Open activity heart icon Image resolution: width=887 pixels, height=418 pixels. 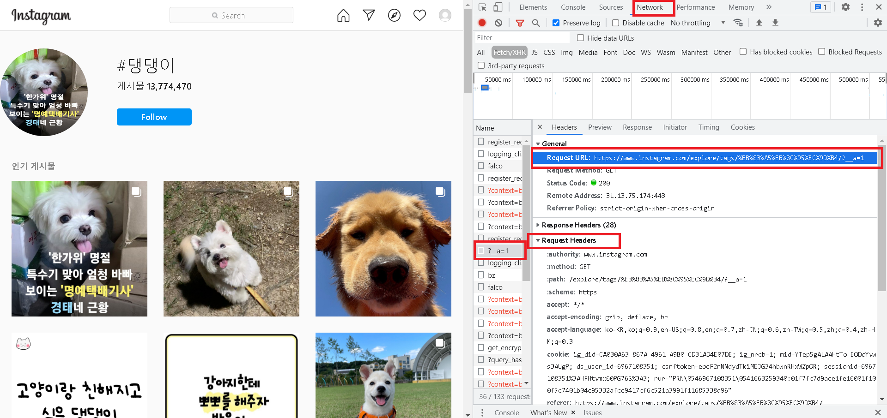tap(419, 15)
